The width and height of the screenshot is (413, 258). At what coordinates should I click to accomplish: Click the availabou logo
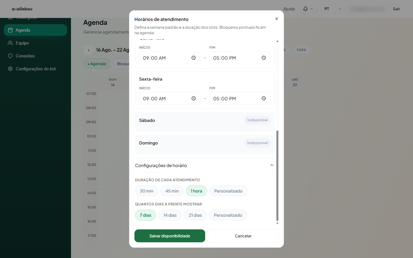22,9
